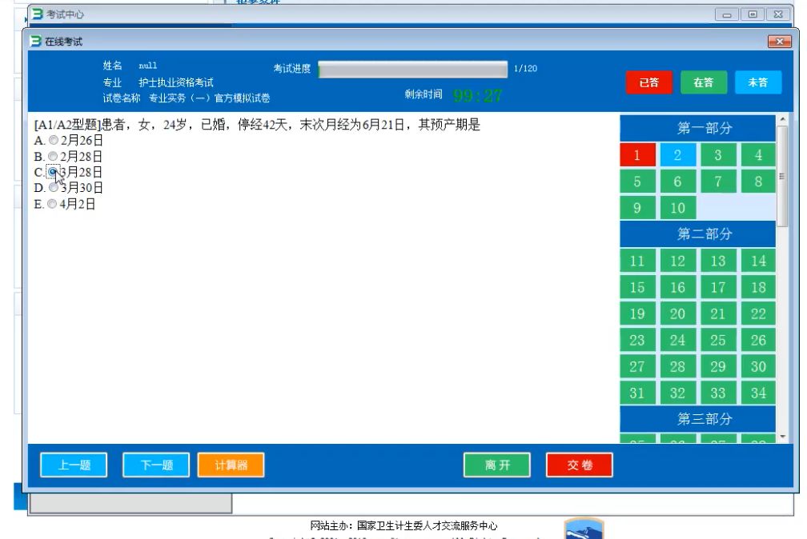Select radio option C 3月28日
Image resolution: width=807 pixels, height=539 pixels.
coord(53,172)
